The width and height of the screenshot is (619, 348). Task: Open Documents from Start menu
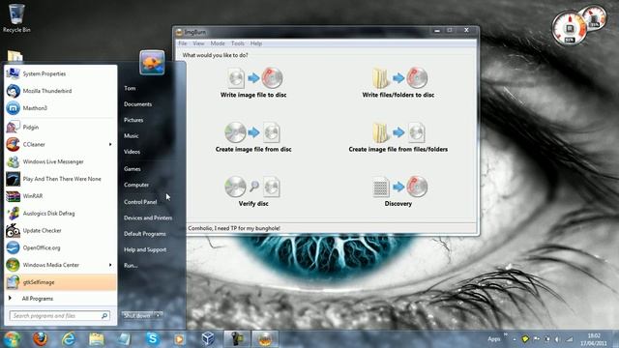click(x=137, y=104)
